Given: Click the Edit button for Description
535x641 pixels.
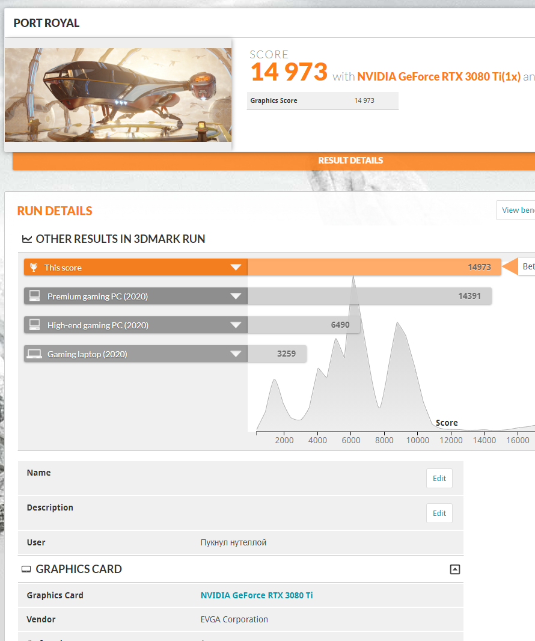Looking at the screenshot, I should point(439,513).
